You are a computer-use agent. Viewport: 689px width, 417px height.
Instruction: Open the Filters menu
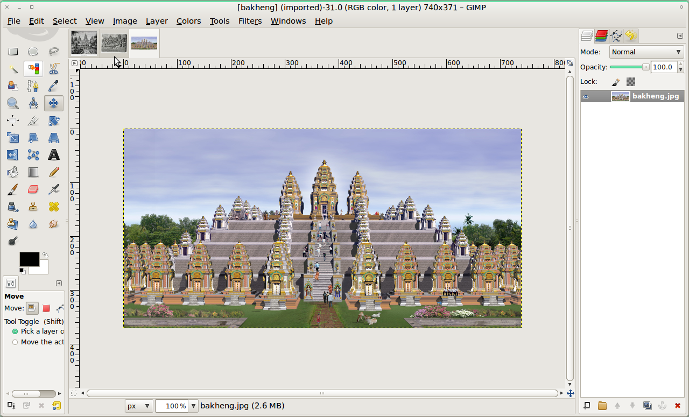click(250, 21)
